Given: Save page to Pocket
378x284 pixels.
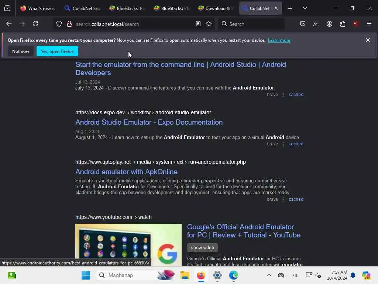Looking at the screenshot, I should [303, 24].
